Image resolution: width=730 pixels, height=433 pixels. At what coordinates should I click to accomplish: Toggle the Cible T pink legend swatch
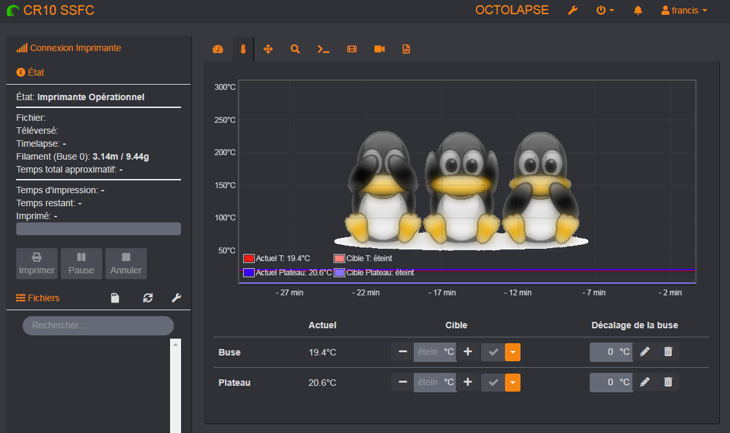point(339,259)
